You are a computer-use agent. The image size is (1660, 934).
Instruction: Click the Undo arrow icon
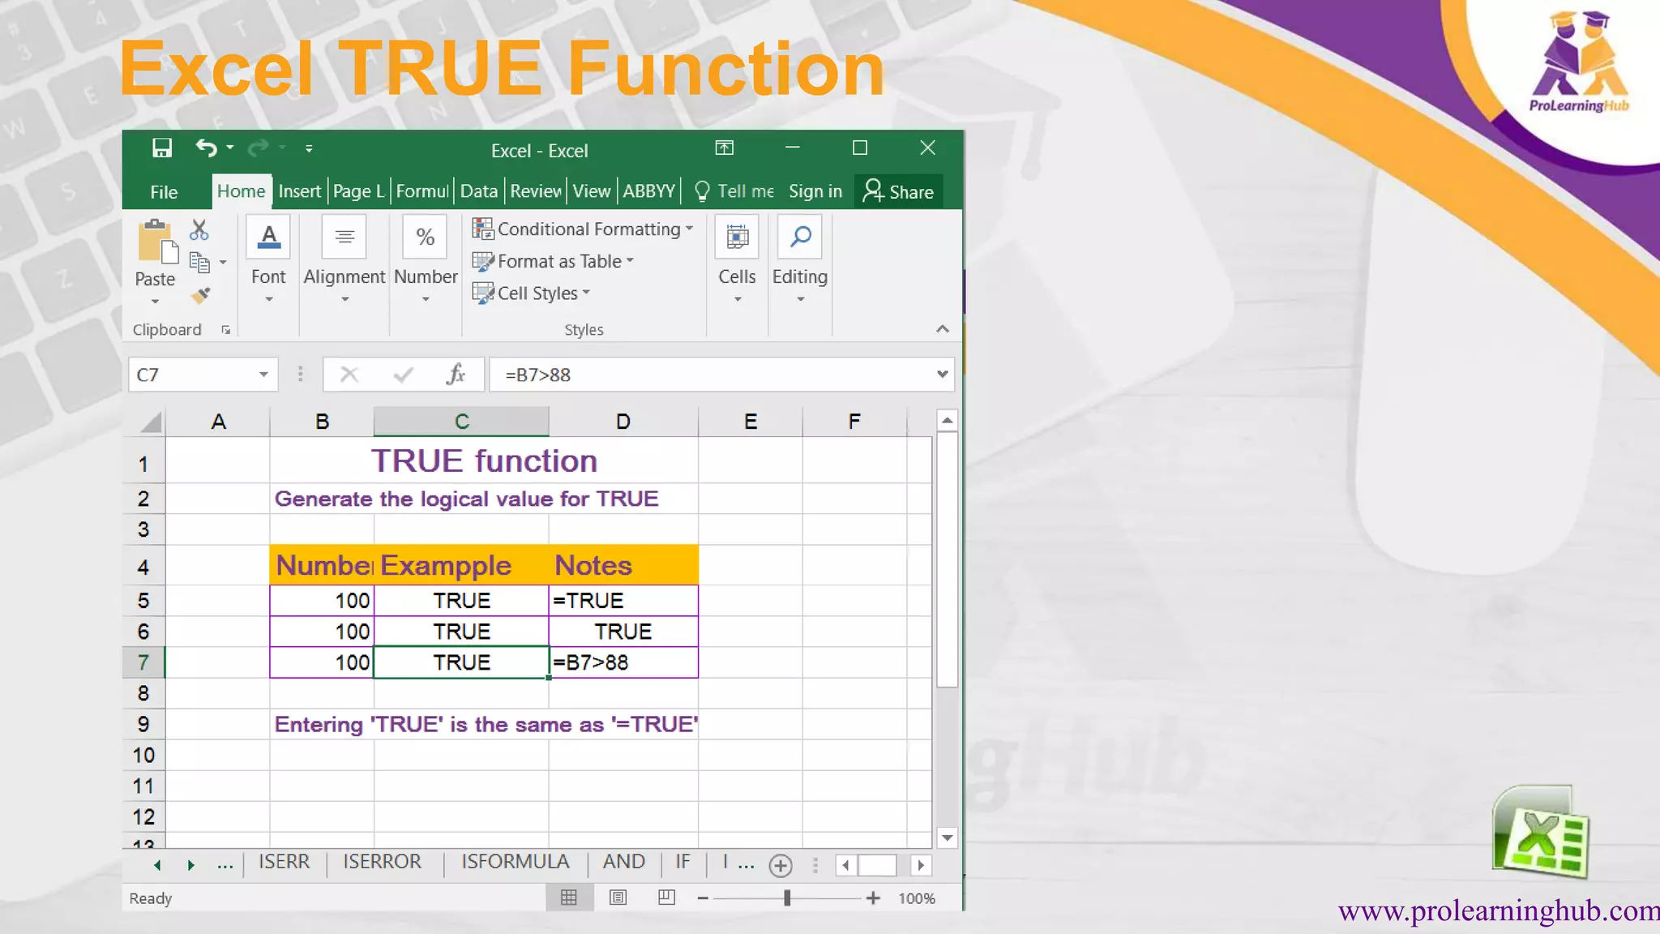(207, 148)
